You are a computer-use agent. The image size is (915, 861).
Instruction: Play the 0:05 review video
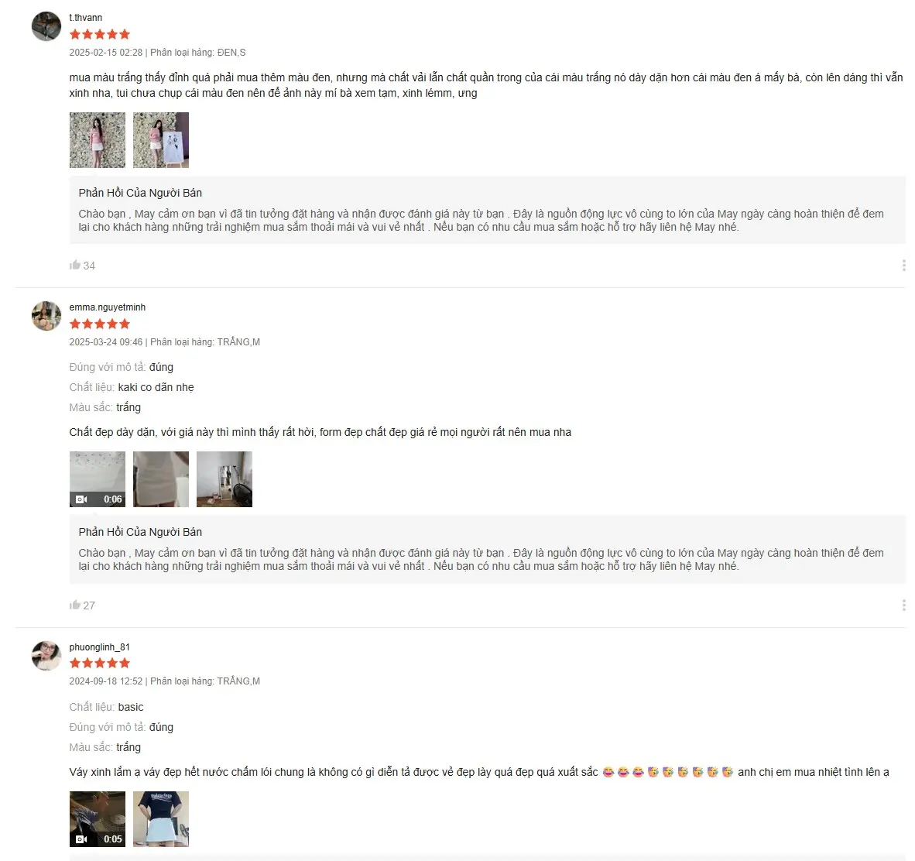(x=98, y=819)
